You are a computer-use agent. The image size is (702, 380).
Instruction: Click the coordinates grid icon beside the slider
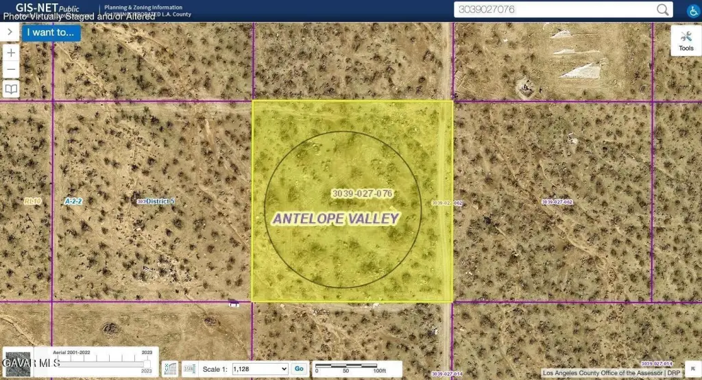[x=170, y=368]
